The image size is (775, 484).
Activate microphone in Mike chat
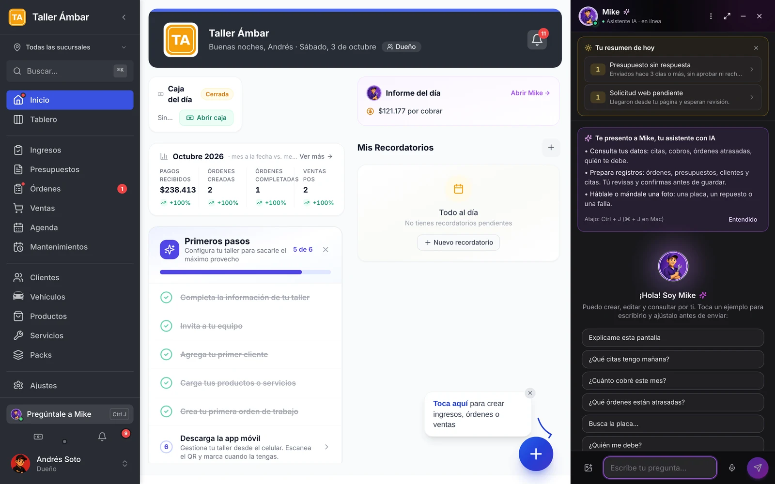(x=732, y=468)
